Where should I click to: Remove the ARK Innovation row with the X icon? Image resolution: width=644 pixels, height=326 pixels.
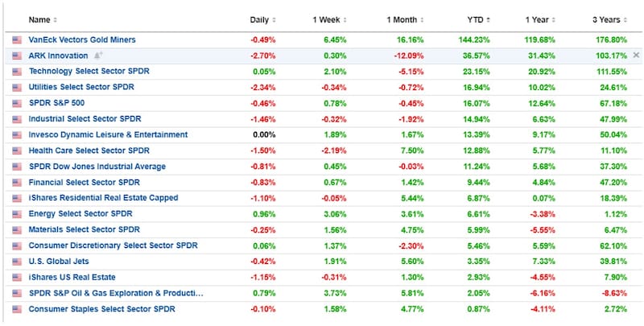click(x=636, y=55)
